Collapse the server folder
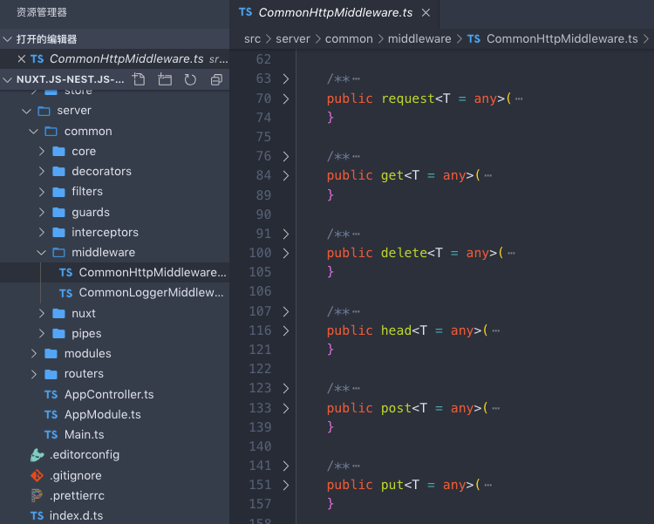 pyautogui.click(x=27, y=111)
